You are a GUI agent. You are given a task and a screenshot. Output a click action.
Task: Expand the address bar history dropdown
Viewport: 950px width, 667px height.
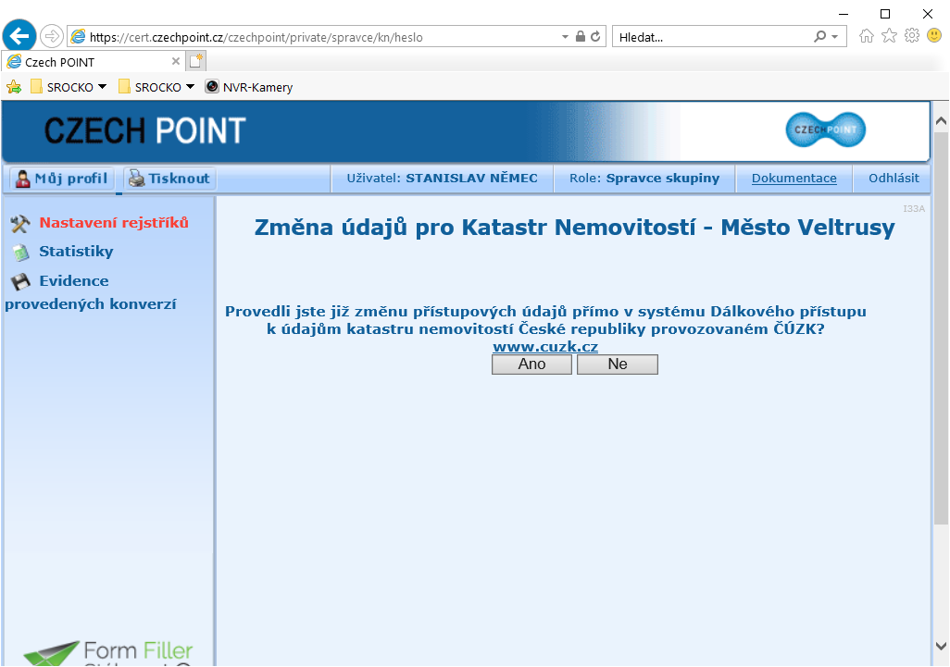565,37
